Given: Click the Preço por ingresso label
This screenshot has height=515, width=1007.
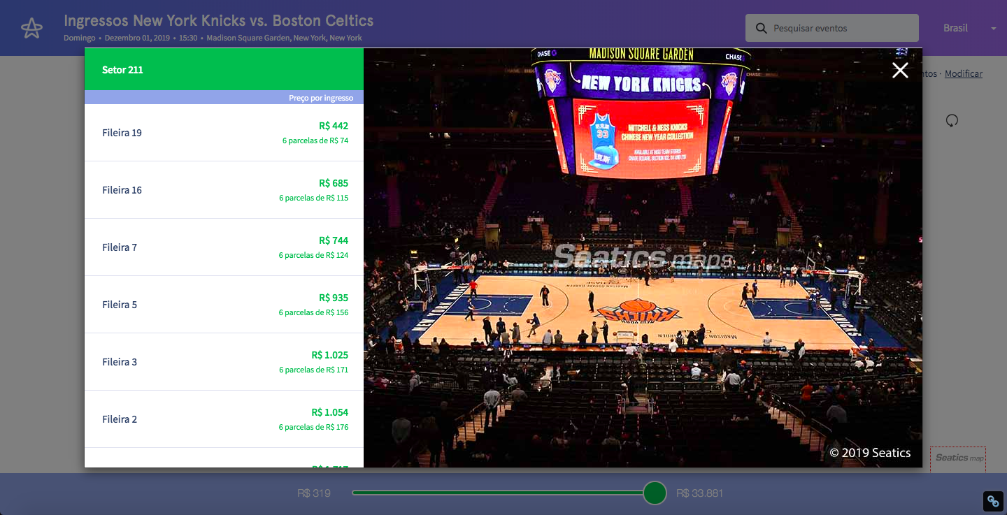Looking at the screenshot, I should coord(321,98).
